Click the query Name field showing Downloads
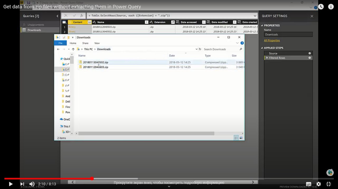This screenshot has height=189, width=338. click(288, 34)
